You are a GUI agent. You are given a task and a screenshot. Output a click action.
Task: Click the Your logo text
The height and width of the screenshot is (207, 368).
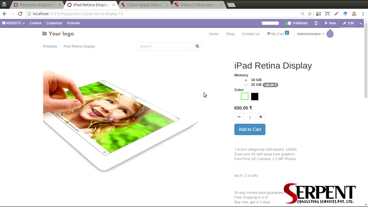[x=61, y=34]
